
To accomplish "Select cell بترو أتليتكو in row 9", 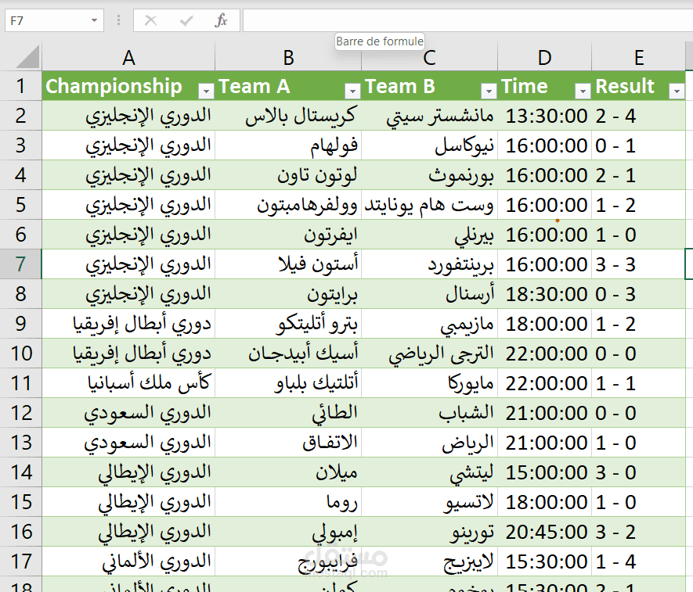I will click(x=288, y=324).
